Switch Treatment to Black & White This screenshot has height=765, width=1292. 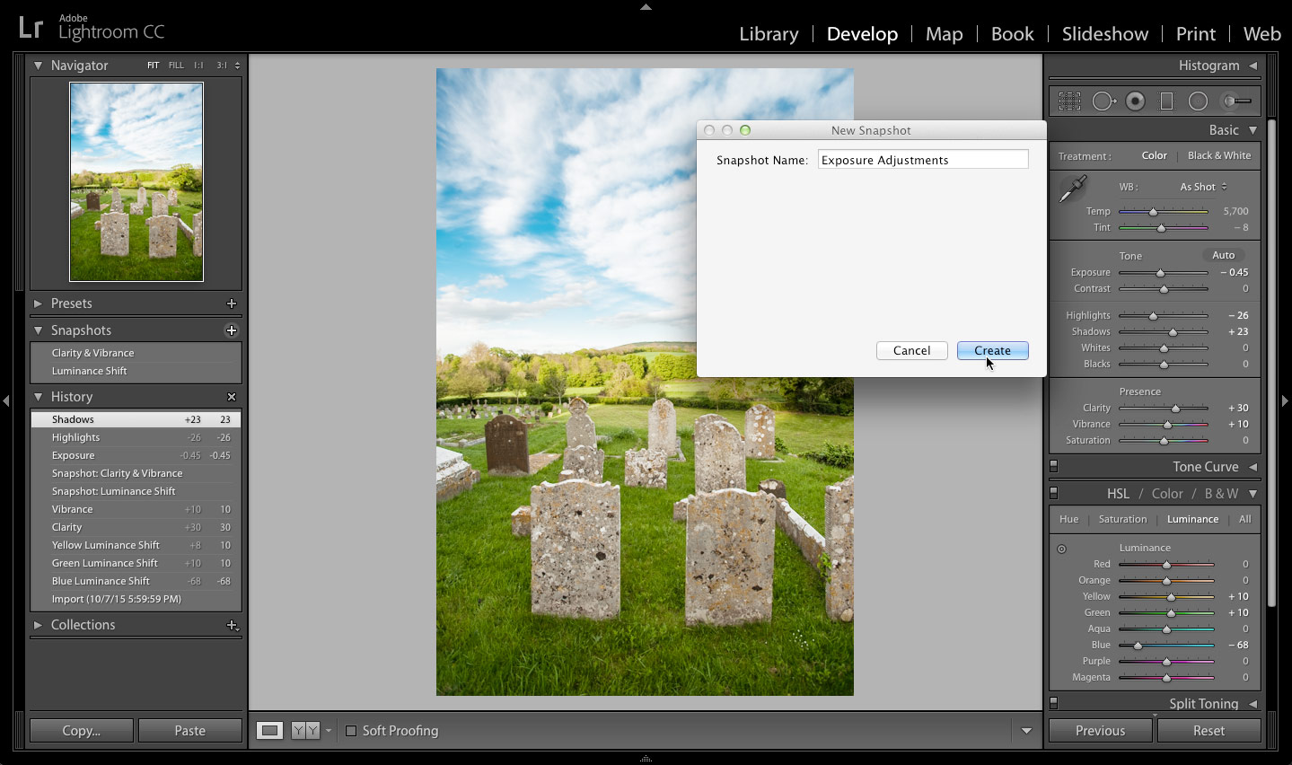pos(1218,155)
